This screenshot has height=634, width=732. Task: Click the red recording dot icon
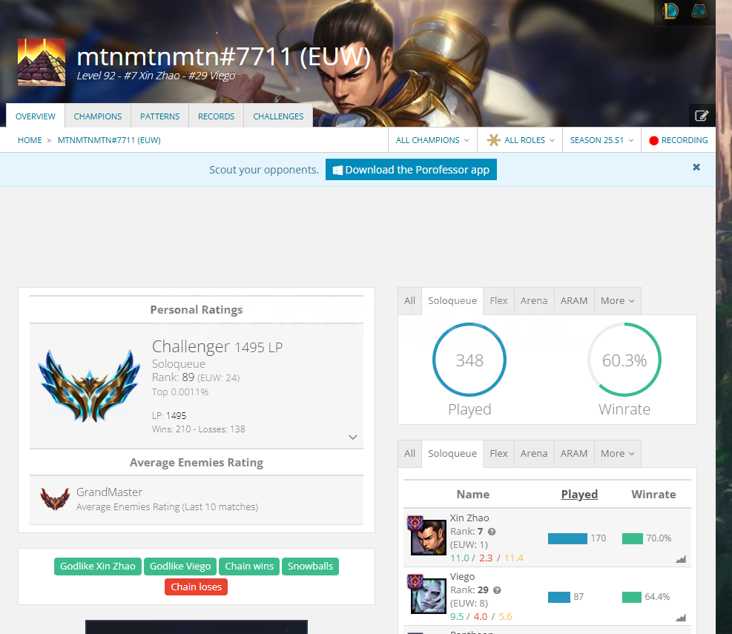653,141
